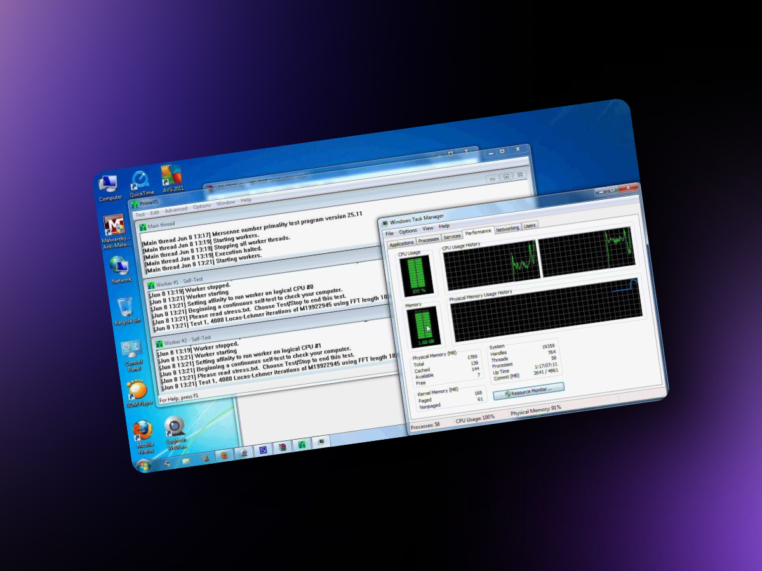Switch to the Networking tab
The width and height of the screenshot is (762, 571).
(507, 228)
